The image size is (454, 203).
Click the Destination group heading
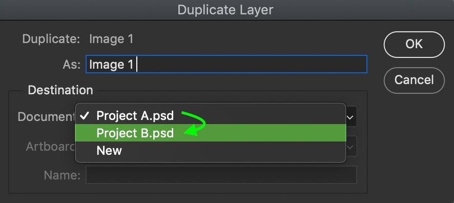pos(60,90)
